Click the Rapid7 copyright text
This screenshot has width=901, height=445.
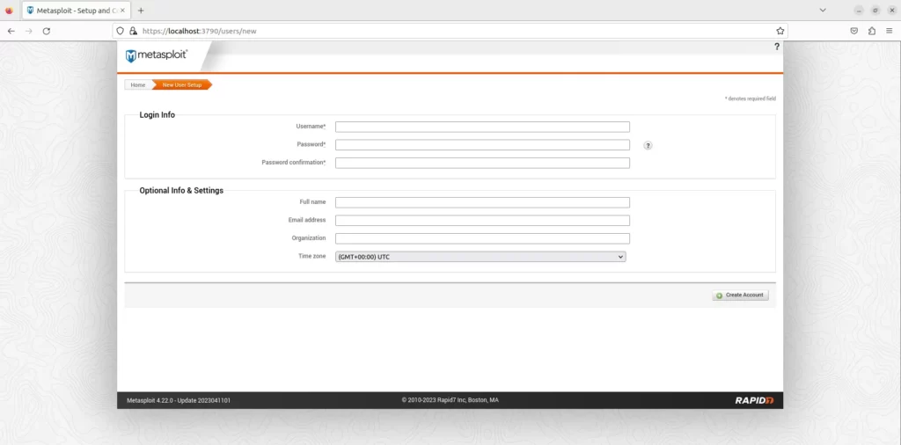[x=450, y=399]
